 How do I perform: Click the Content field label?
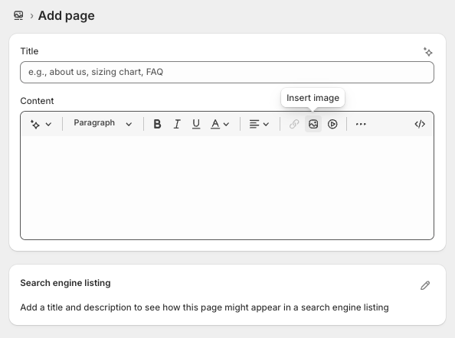(x=37, y=101)
